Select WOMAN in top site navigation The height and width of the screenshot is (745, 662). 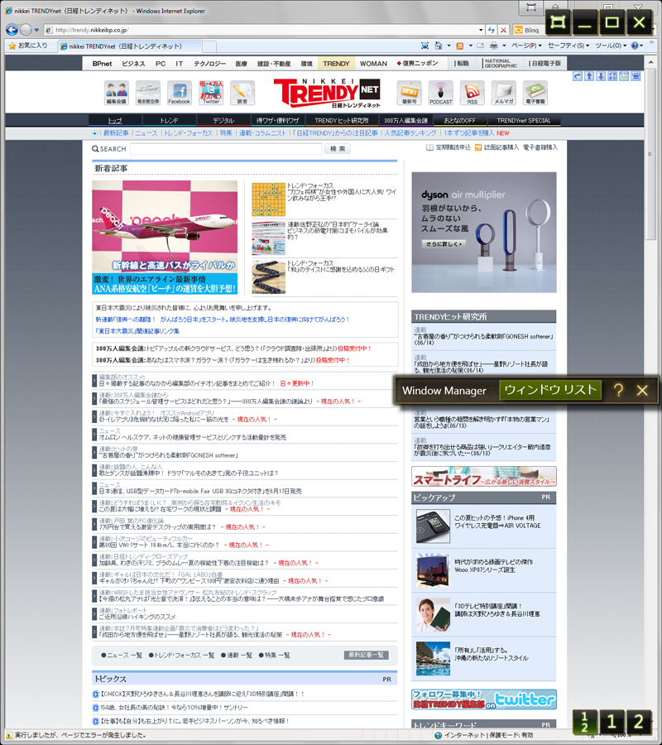(373, 63)
